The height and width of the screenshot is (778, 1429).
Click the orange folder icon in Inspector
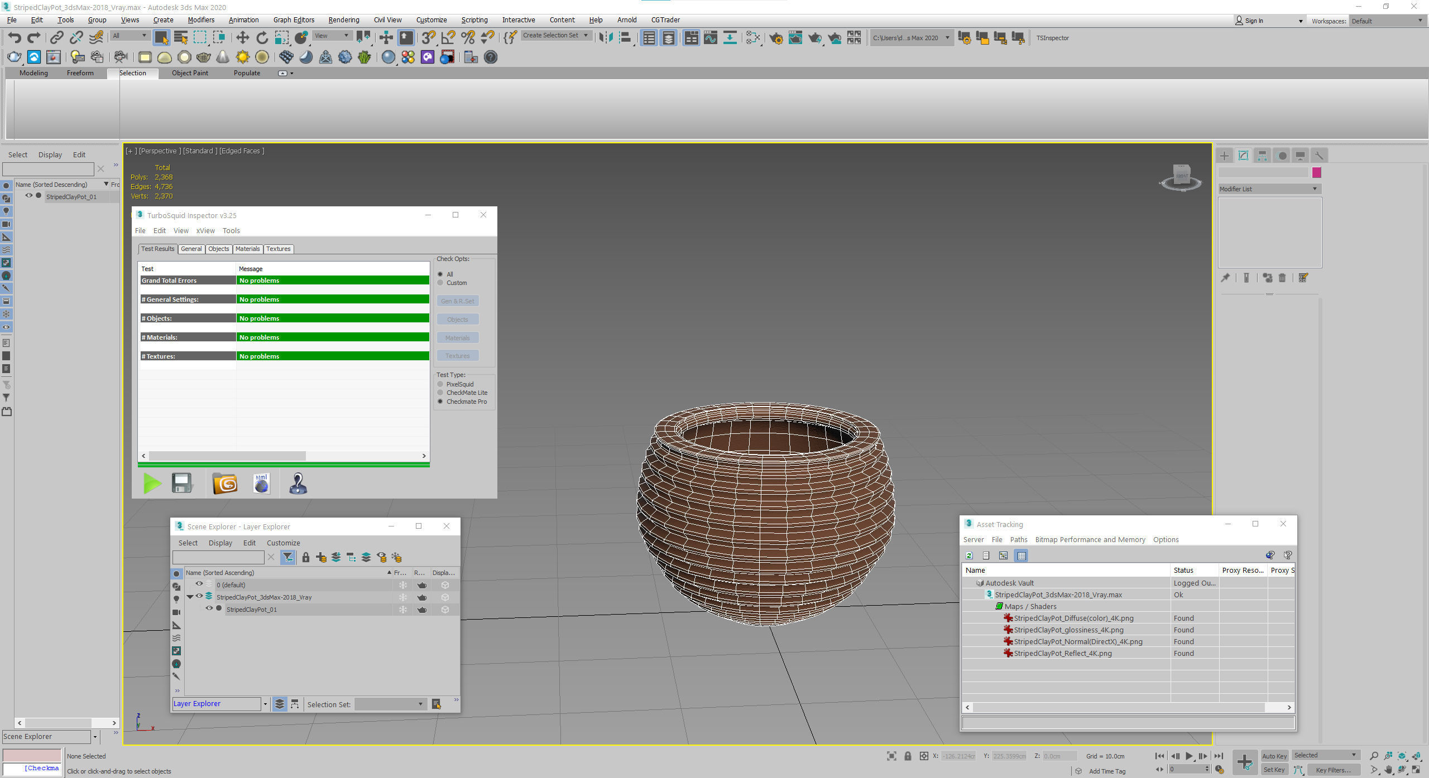225,483
